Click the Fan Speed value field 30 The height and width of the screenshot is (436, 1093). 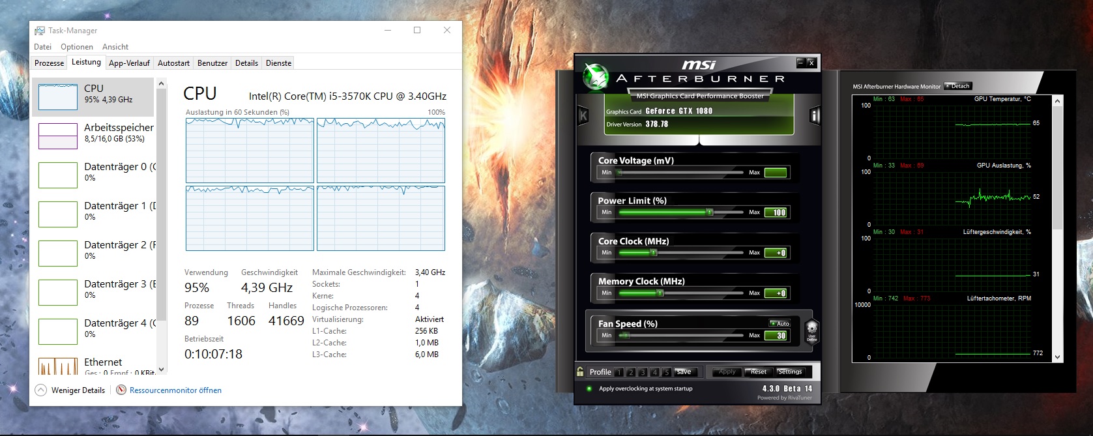(x=776, y=336)
